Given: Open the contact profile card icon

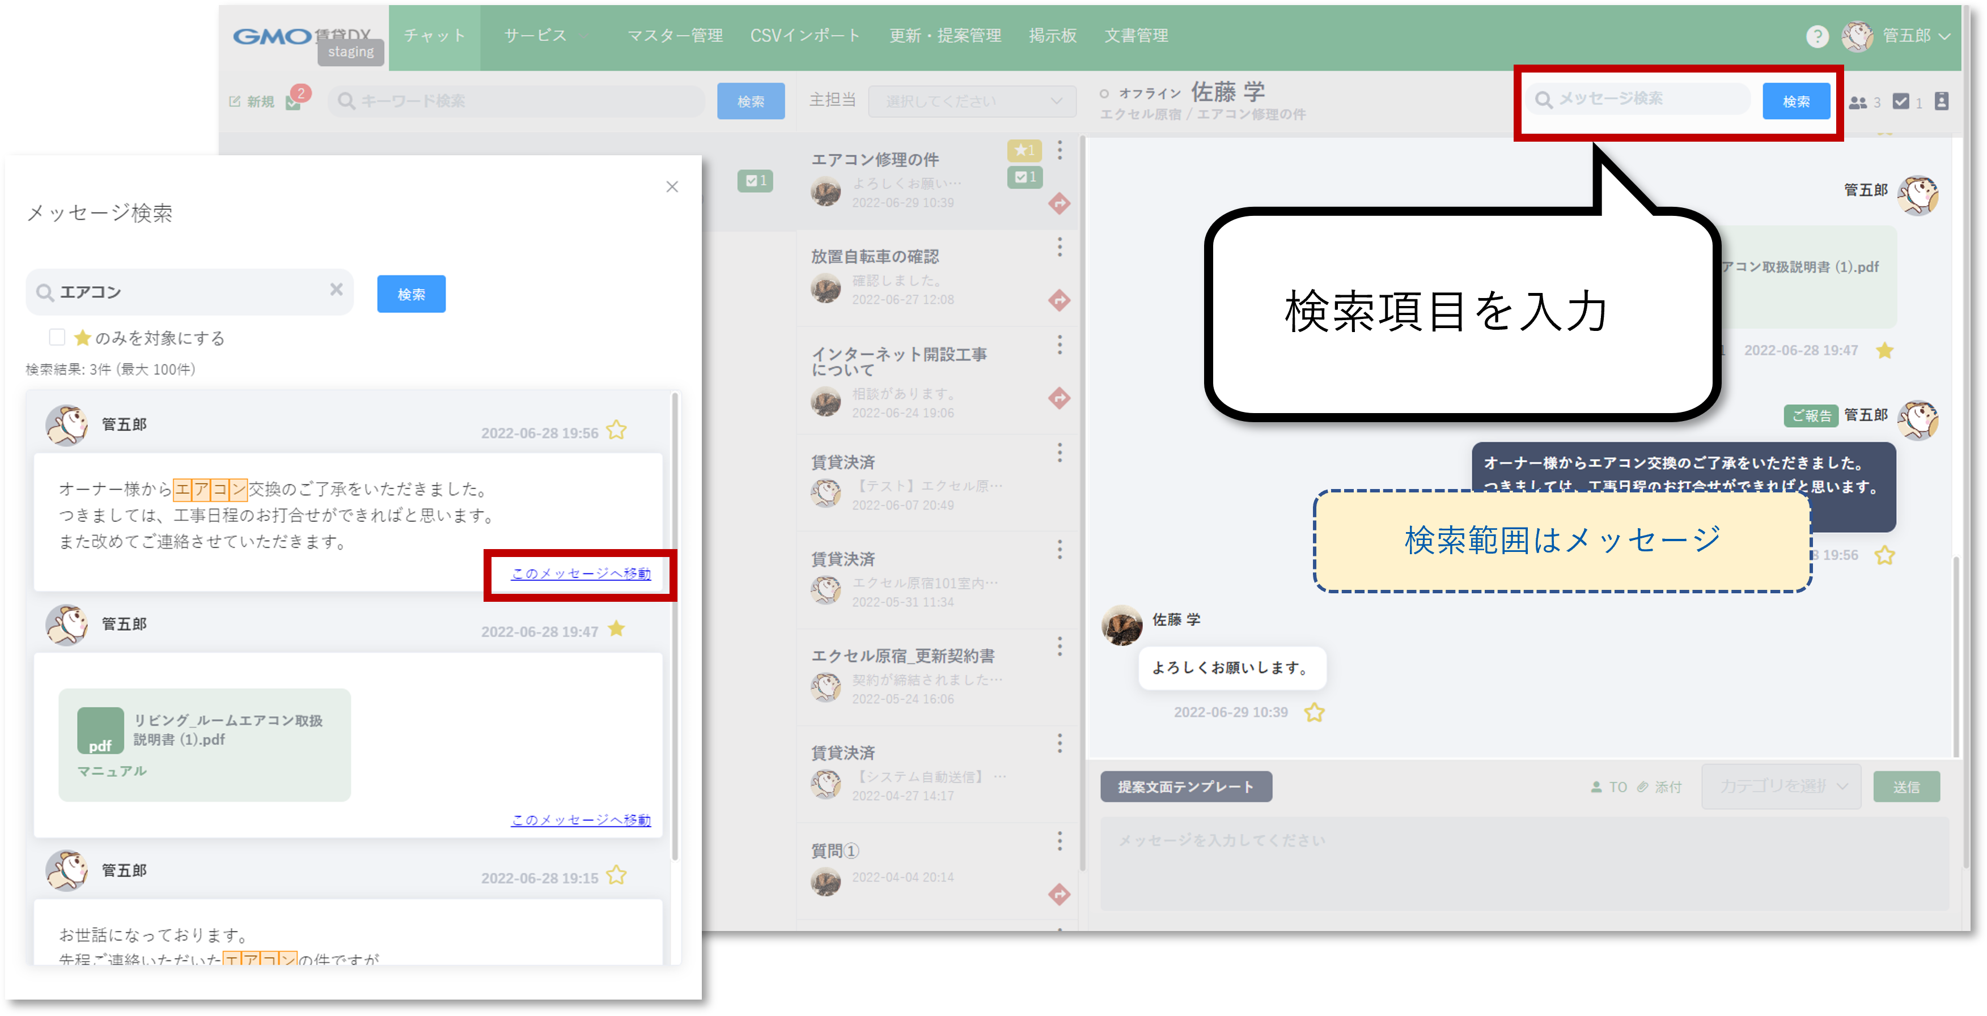Looking at the screenshot, I should (x=1942, y=101).
